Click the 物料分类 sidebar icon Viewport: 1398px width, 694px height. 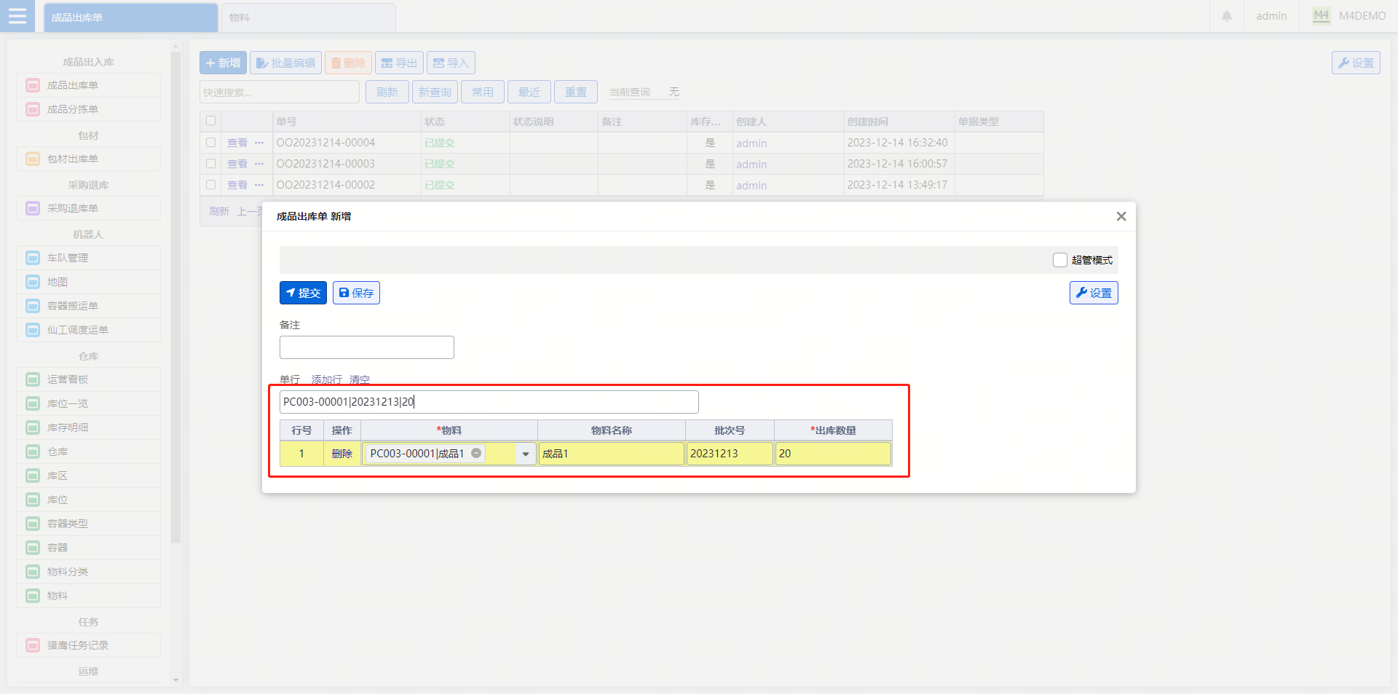point(33,572)
